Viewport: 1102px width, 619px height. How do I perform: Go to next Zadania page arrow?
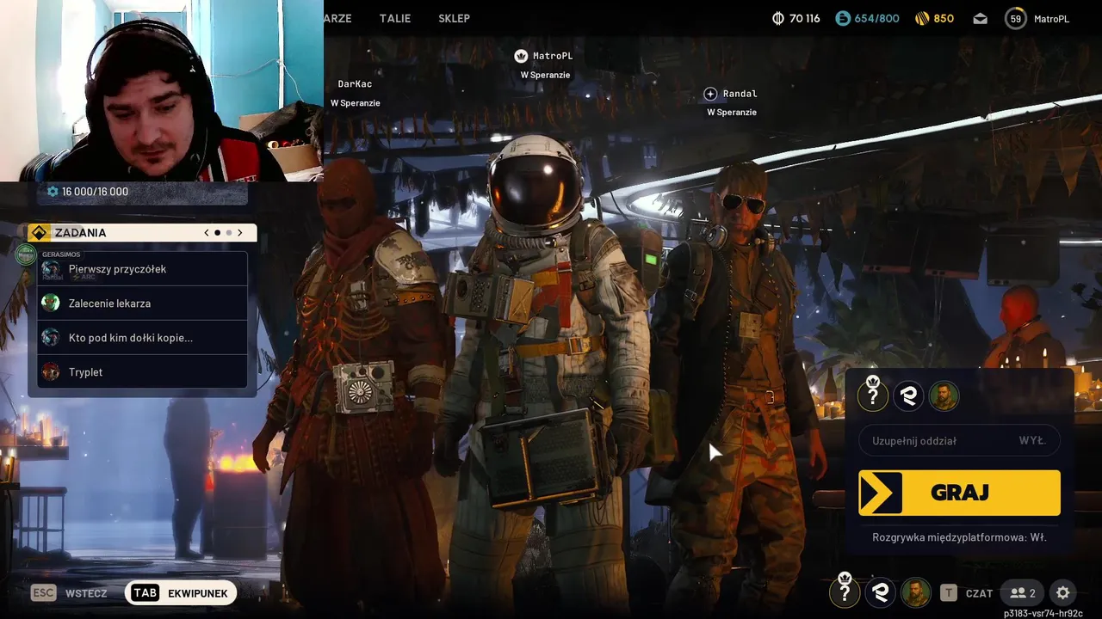click(240, 232)
